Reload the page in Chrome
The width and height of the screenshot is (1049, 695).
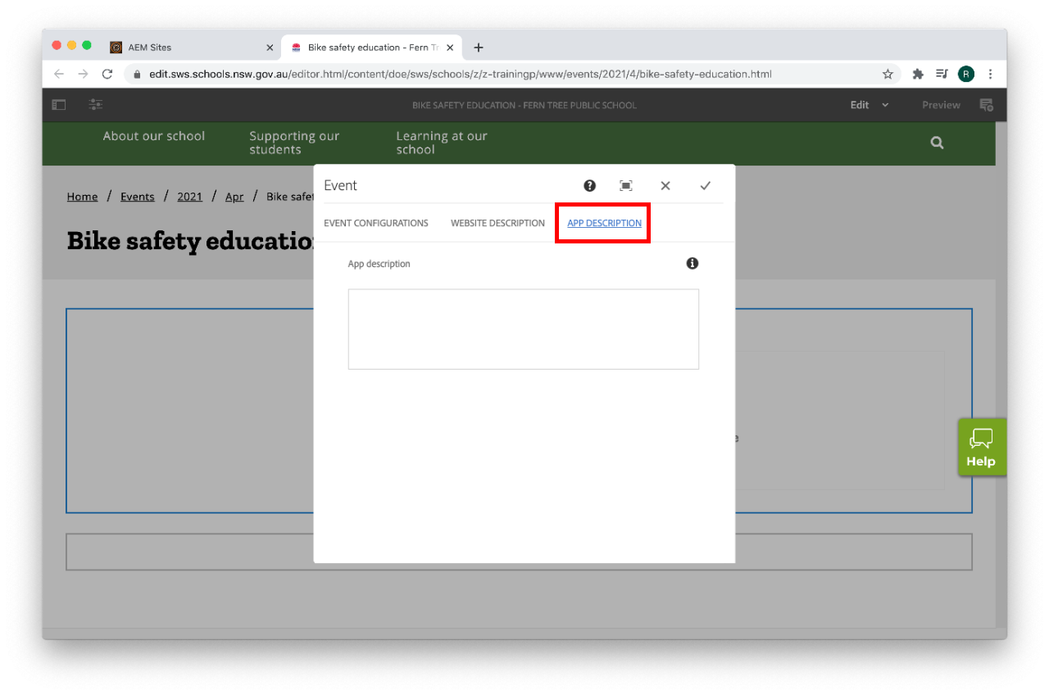point(107,74)
